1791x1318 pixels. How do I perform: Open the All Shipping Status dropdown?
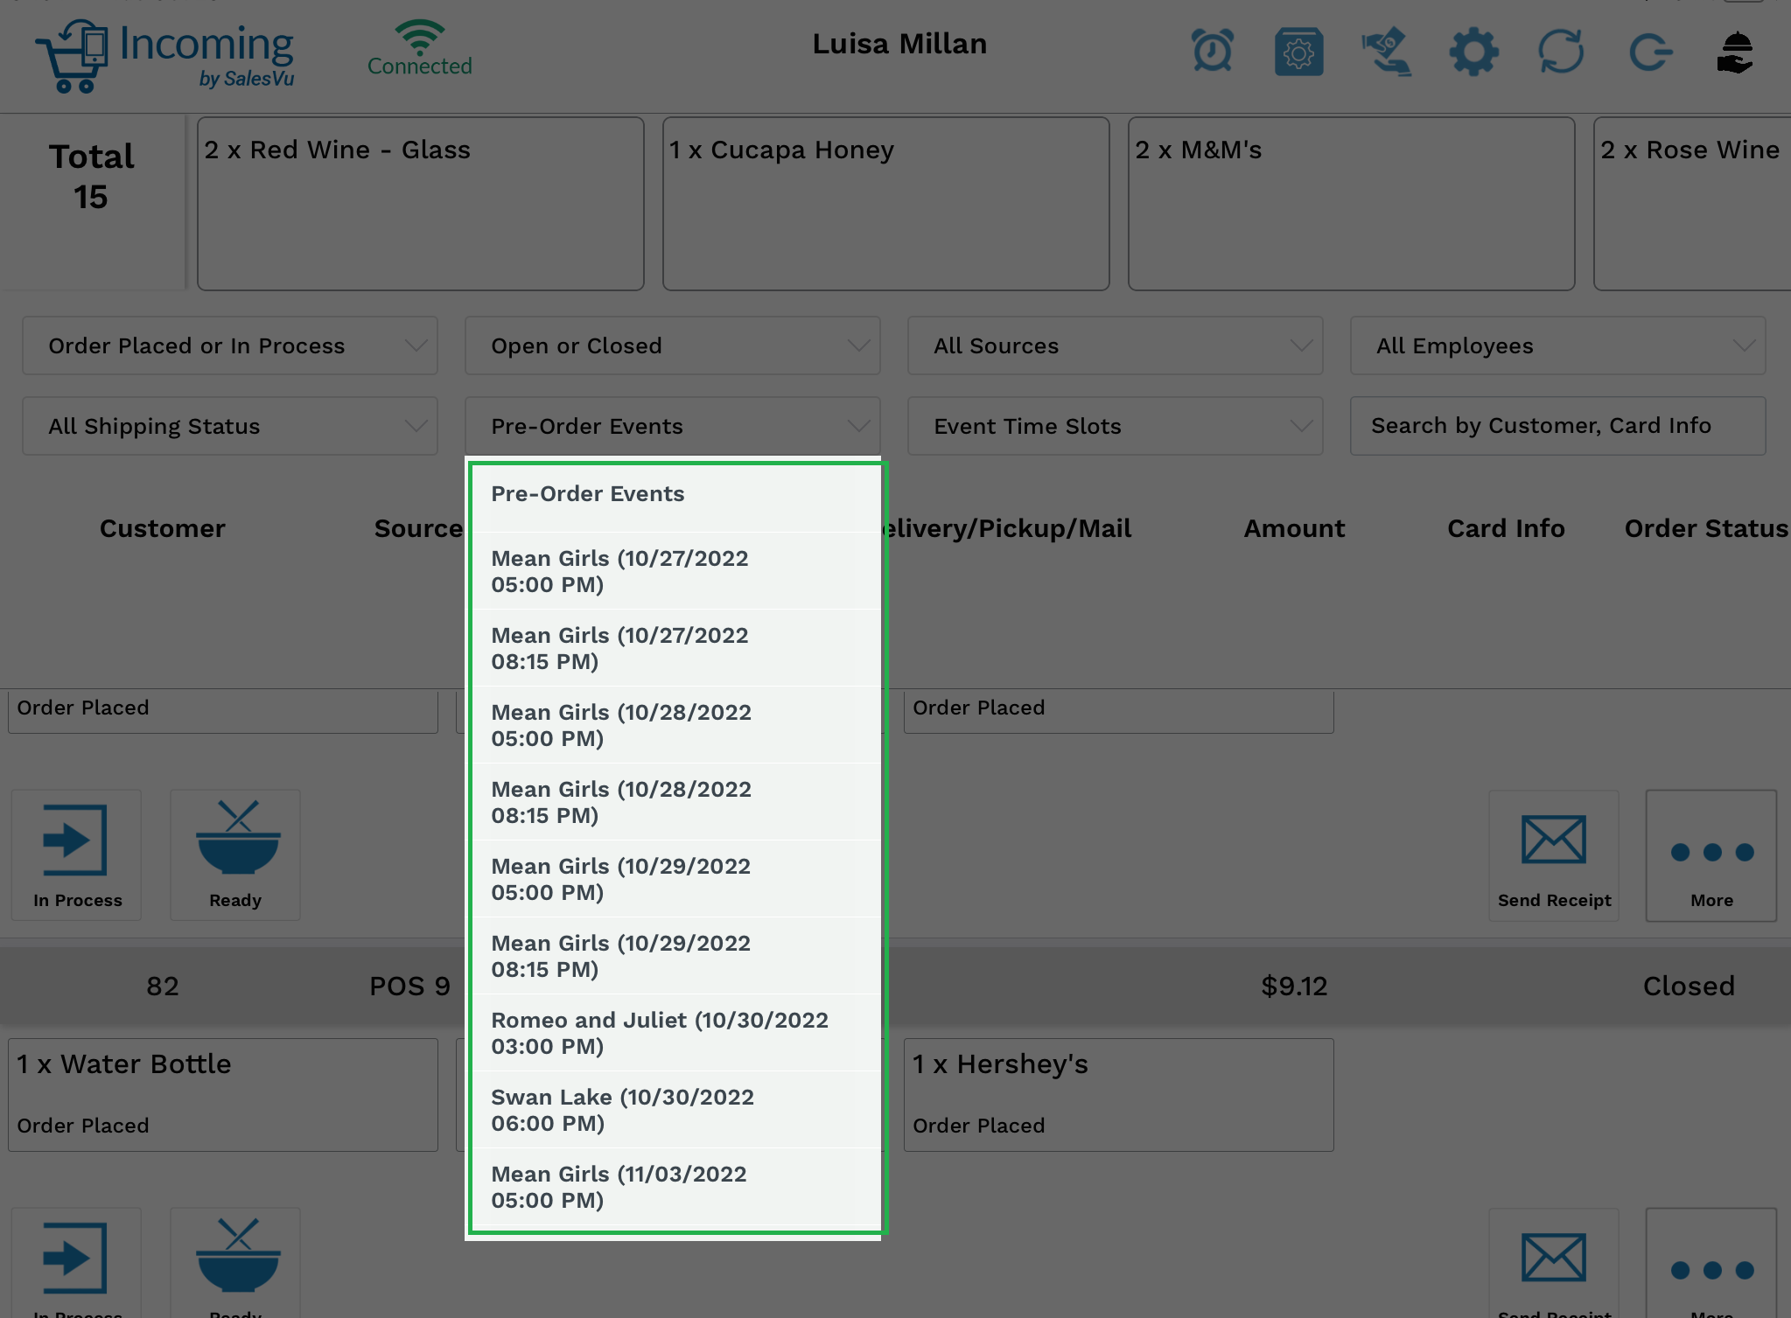pos(230,426)
